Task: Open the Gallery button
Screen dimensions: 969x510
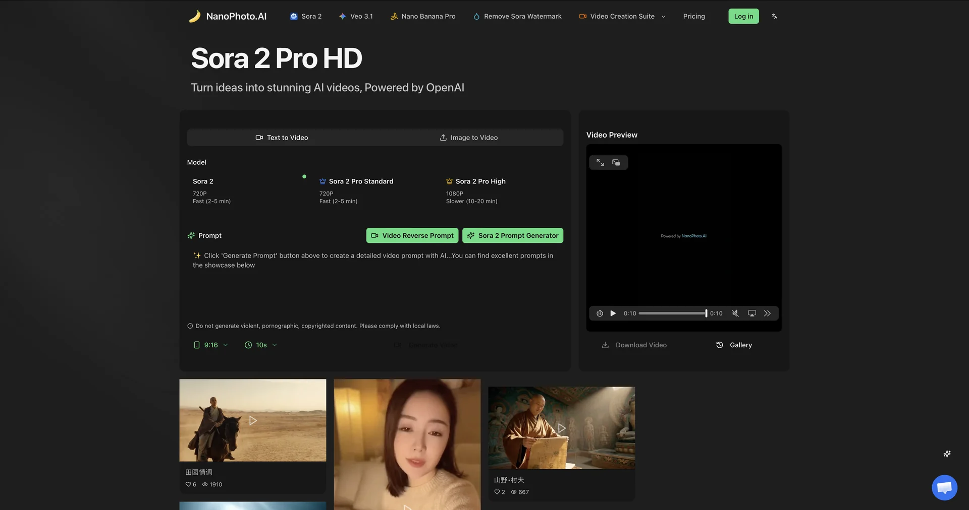Action: click(x=734, y=345)
